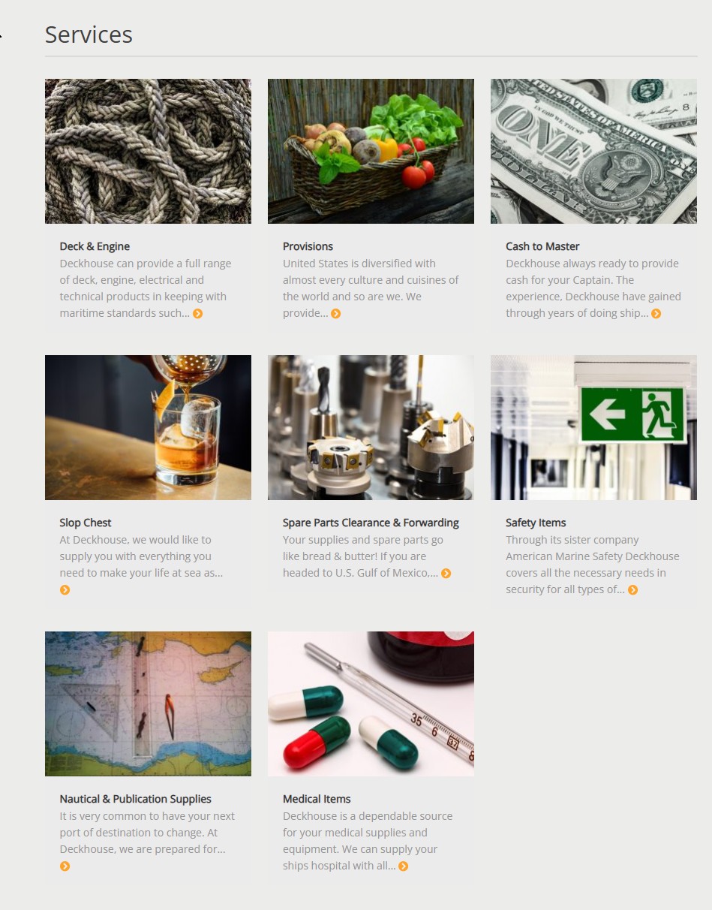This screenshot has height=910, width=712.
Task: Click the orange arrow under Slop Chest description
Action: tap(65, 590)
